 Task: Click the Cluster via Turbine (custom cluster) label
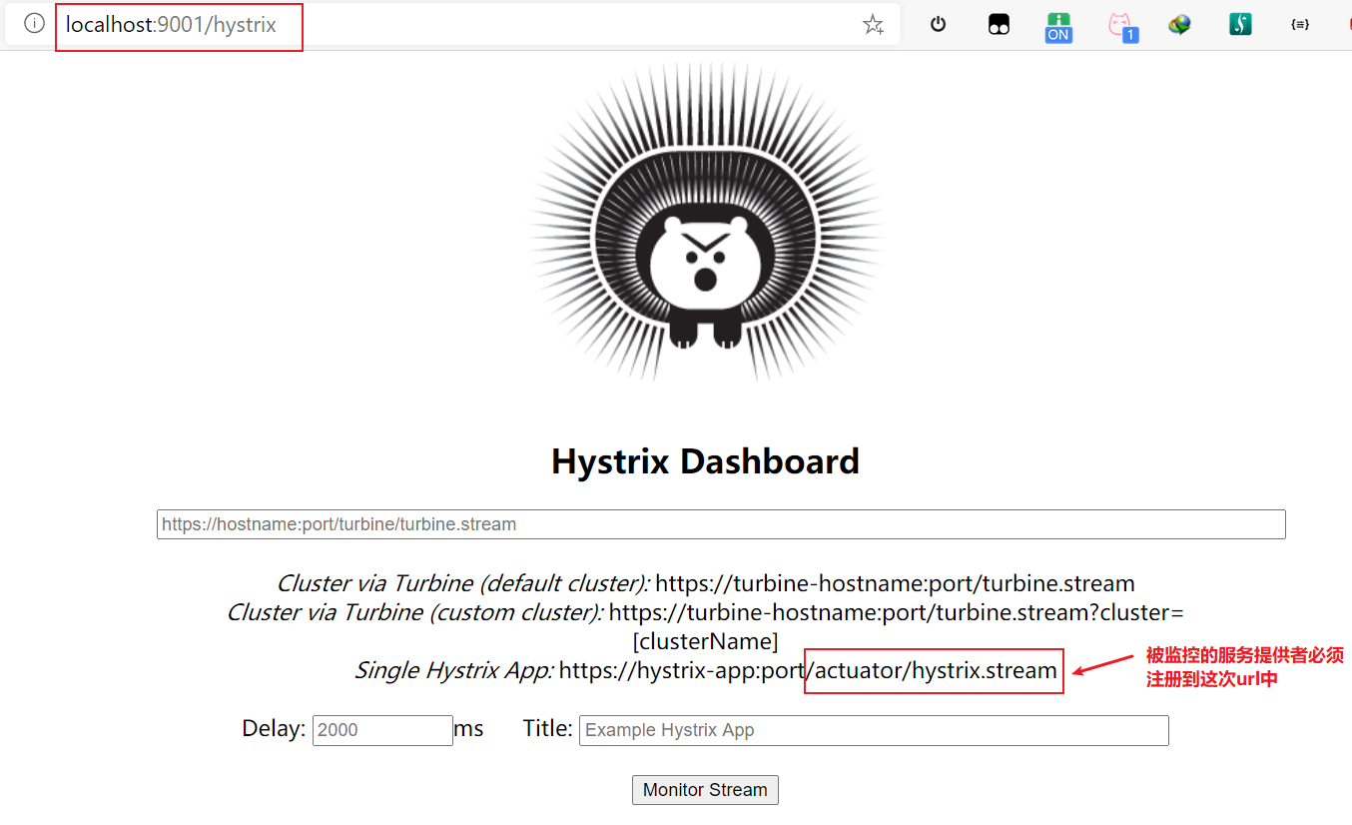click(x=414, y=612)
